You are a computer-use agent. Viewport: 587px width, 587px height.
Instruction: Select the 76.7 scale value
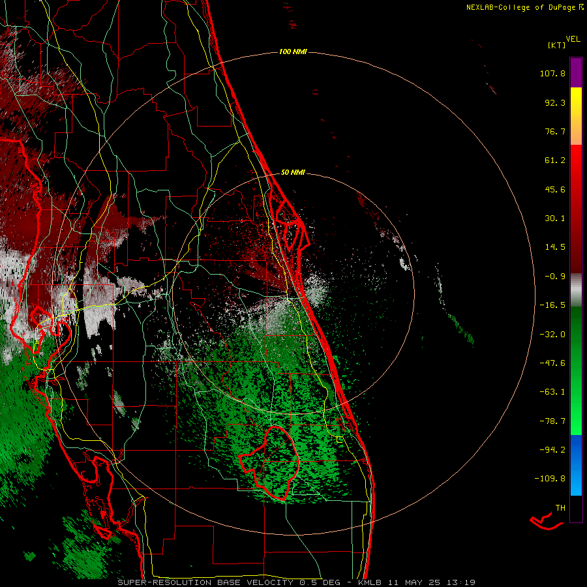click(555, 131)
